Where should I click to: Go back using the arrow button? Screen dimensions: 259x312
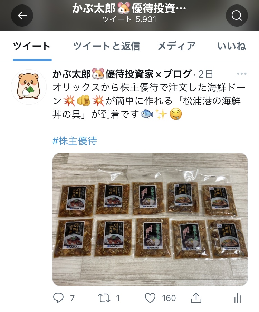22,16
